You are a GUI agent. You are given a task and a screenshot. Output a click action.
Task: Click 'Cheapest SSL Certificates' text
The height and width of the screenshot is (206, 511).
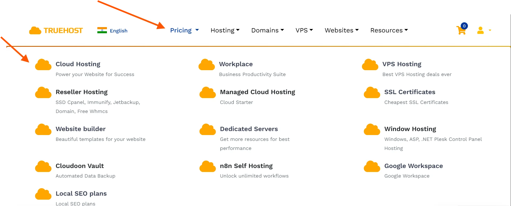click(x=416, y=102)
